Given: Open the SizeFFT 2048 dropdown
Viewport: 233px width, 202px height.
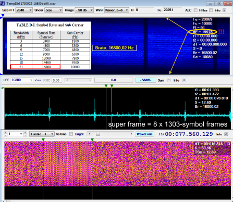Looking at the screenshot, I should click(x=24, y=10).
